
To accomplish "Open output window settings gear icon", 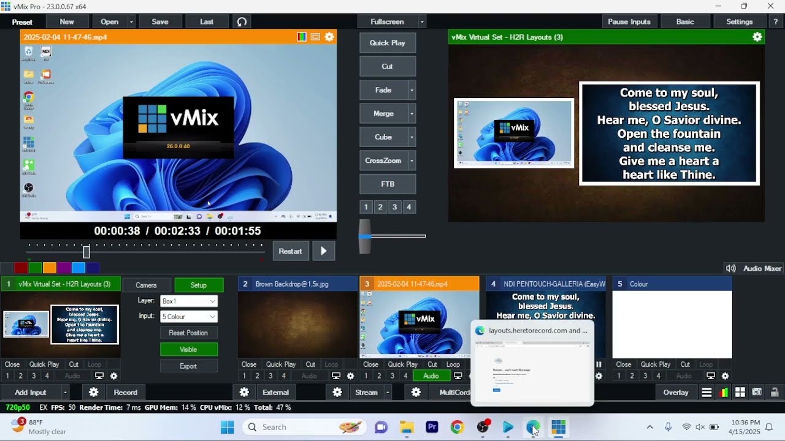I will tap(757, 37).
